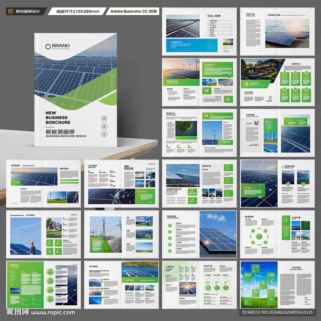Image resolution: width=321 pixels, height=321 pixels.
Task: Select the 成品尺寸210X285mm label
Action: (x=78, y=11)
